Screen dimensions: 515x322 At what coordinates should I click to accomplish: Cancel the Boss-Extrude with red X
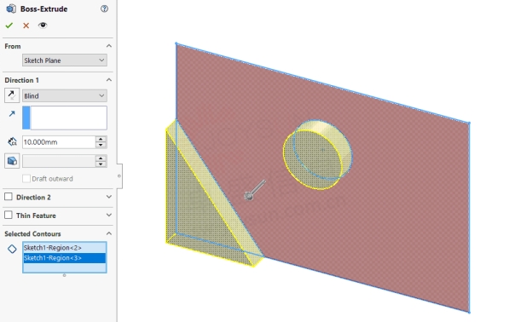[x=26, y=26]
